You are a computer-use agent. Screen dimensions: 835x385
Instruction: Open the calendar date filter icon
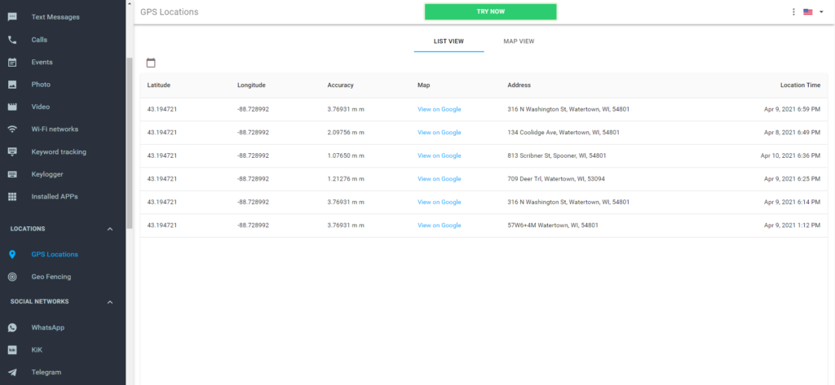coord(151,63)
